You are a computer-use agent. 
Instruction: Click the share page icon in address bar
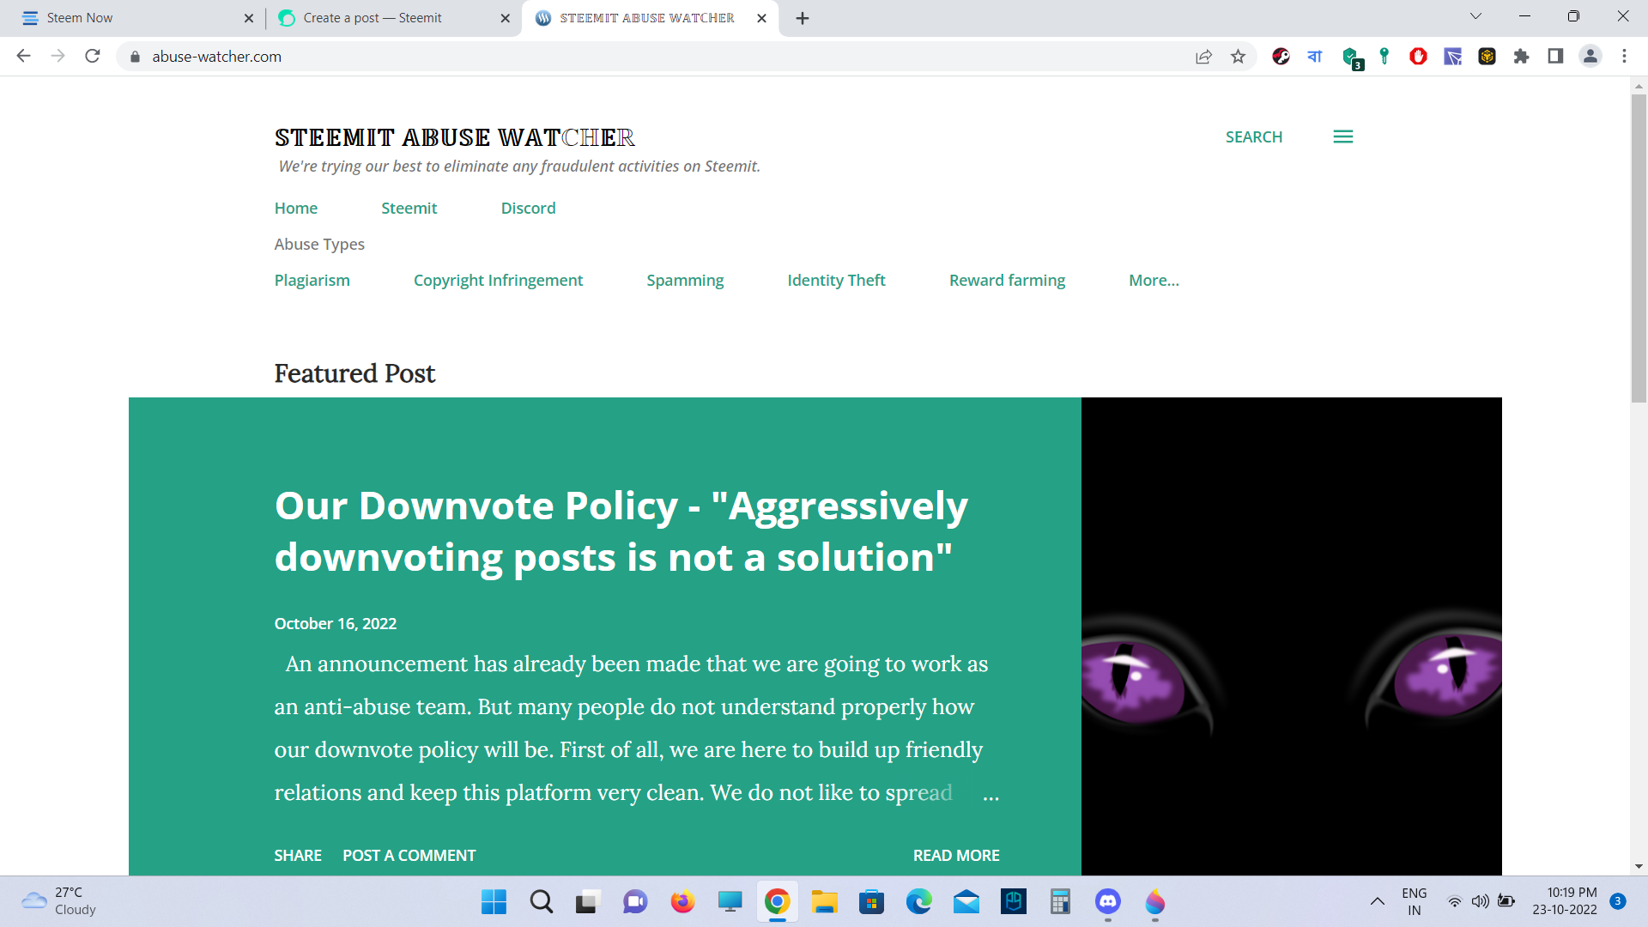pos(1203,57)
